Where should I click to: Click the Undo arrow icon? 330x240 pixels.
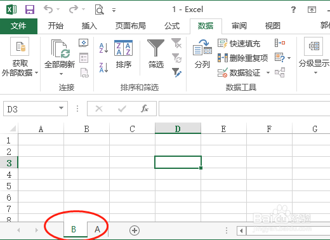48,10
